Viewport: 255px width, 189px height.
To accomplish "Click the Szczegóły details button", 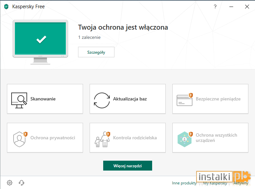I will click(x=96, y=52).
